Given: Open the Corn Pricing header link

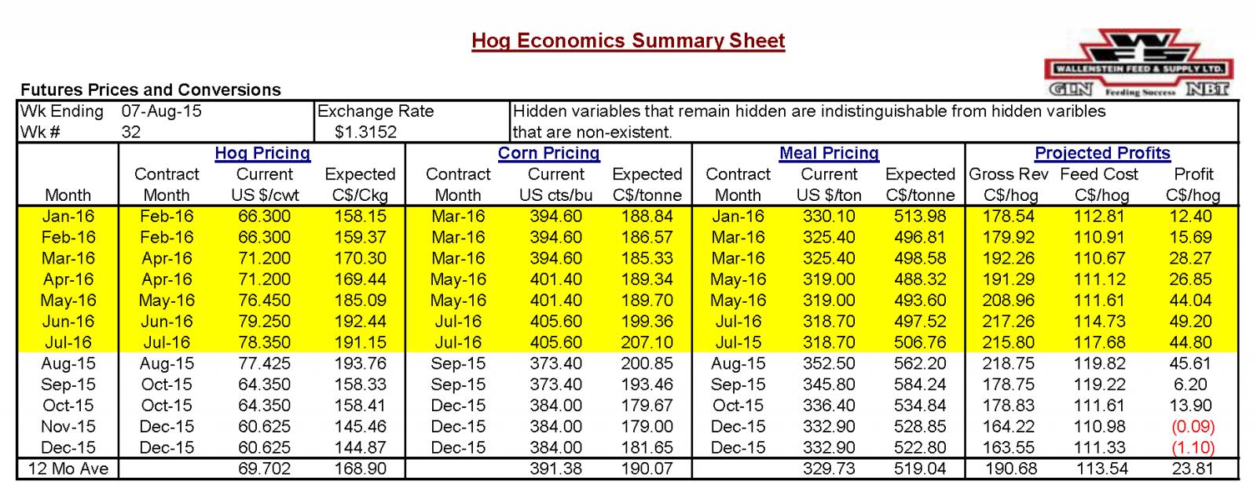Looking at the screenshot, I should click(x=548, y=153).
